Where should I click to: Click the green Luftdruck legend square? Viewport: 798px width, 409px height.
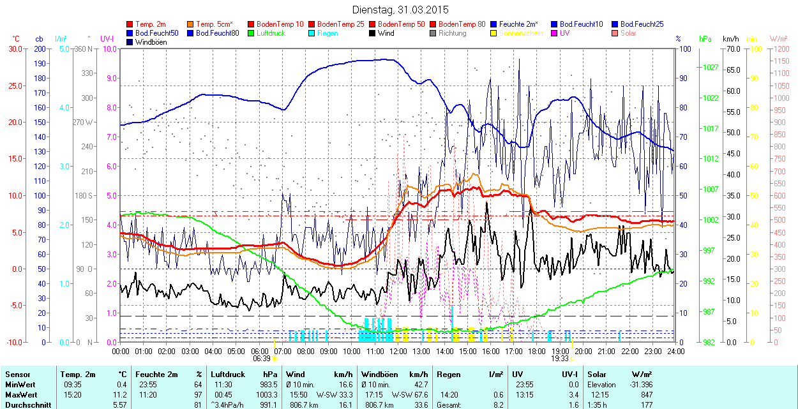[x=252, y=33]
